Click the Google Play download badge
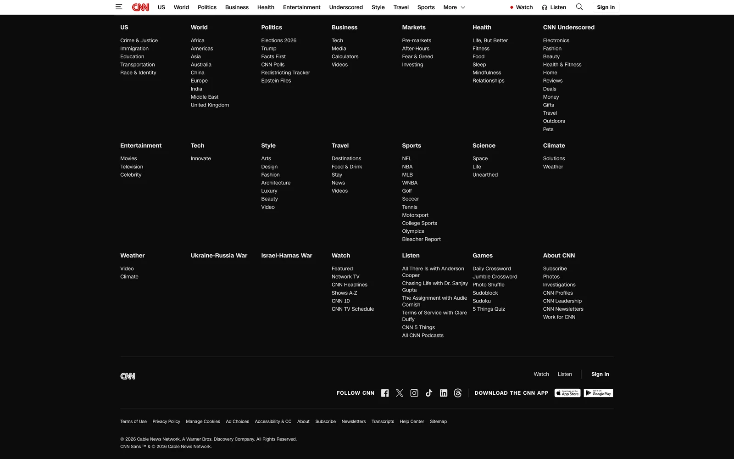734x459 pixels. [599, 393]
